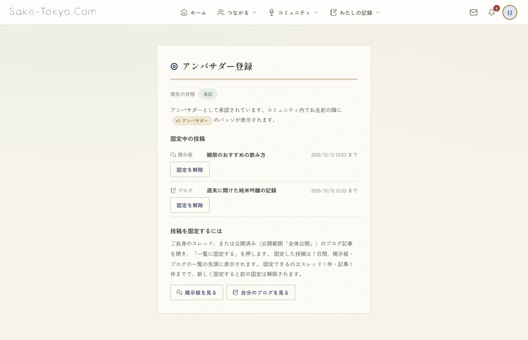Expand the わたしの記録 dropdown chevron
This screenshot has width=528, height=340.
[x=378, y=12]
